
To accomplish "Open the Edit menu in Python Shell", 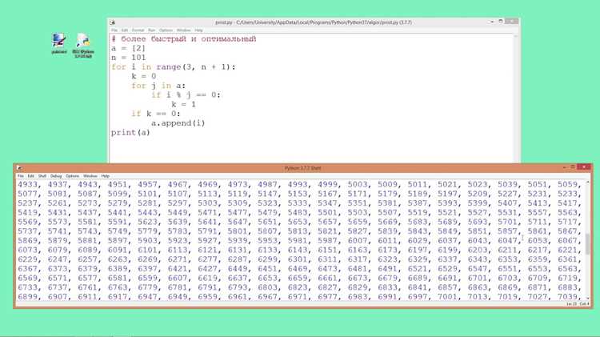I will pos(31,176).
